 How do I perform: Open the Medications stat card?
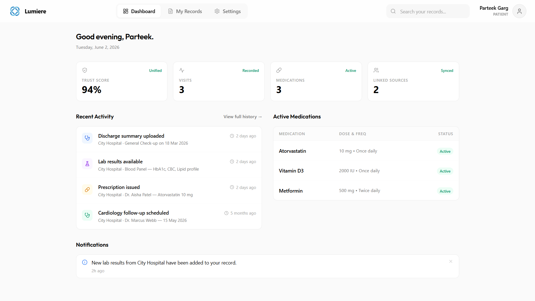point(316,81)
